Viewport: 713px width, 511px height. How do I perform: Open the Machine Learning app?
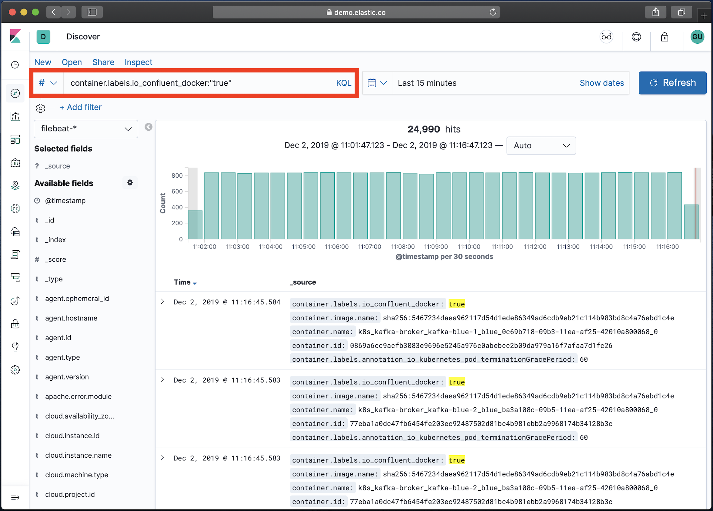(x=15, y=208)
